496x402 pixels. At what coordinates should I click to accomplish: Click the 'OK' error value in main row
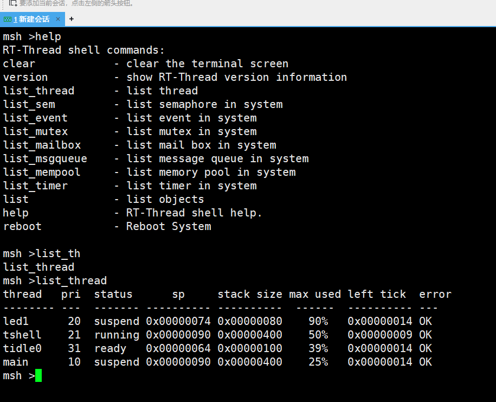click(426, 362)
